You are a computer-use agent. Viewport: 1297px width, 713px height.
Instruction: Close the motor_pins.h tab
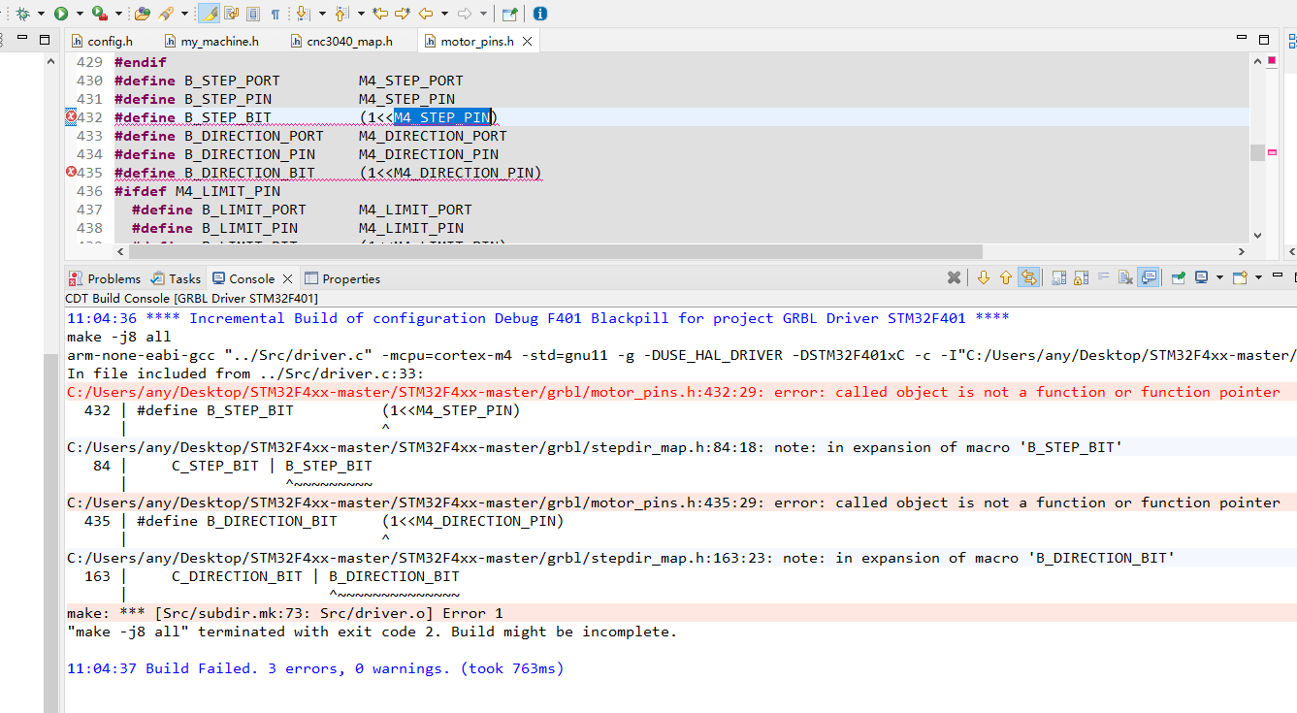(x=528, y=41)
